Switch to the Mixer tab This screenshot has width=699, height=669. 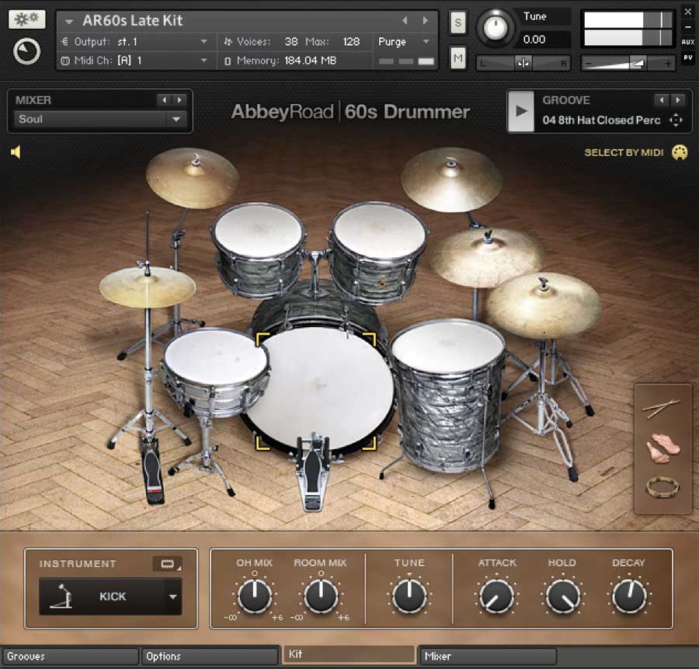click(489, 657)
